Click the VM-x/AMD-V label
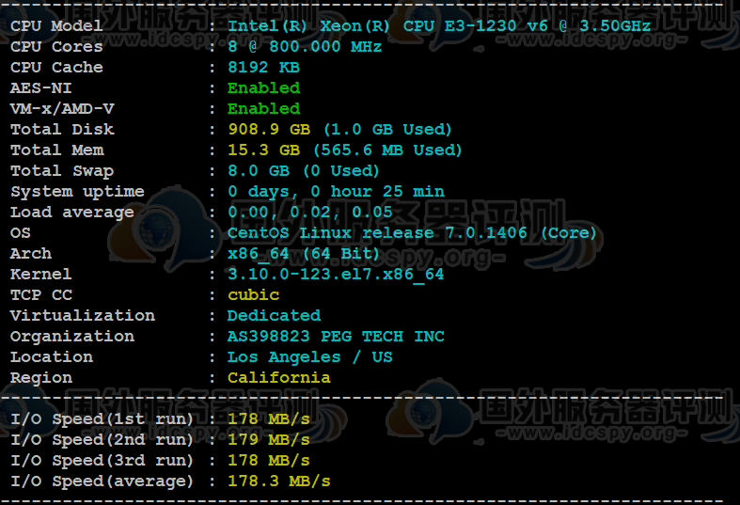740x505 pixels. point(62,109)
